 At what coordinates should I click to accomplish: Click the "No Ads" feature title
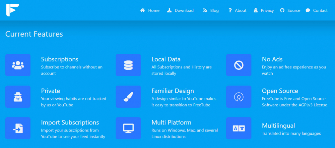[x=272, y=59]
